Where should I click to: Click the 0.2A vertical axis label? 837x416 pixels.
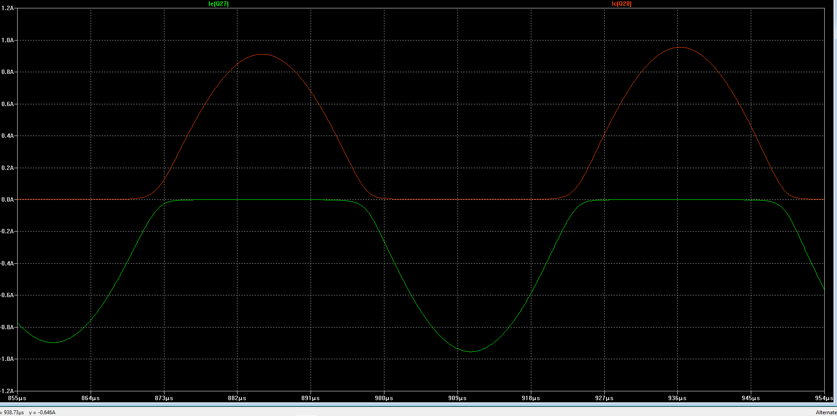8,168
